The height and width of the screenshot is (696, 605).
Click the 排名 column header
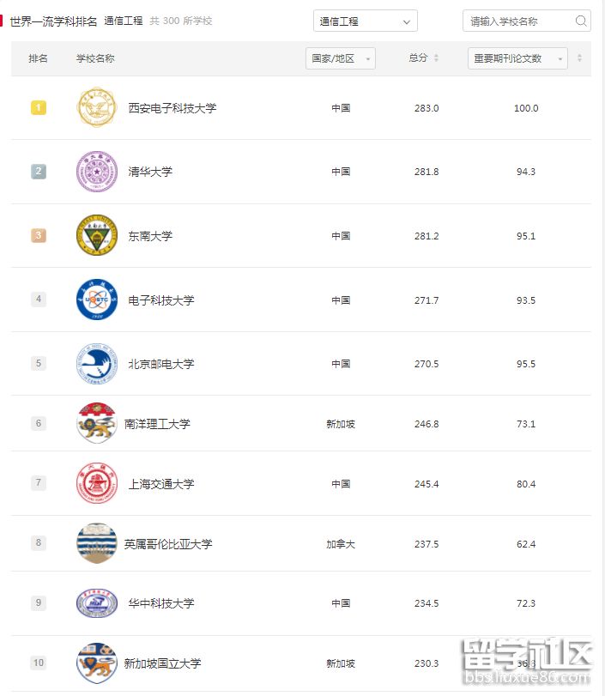pyautogui.click(x=36, y=58)
